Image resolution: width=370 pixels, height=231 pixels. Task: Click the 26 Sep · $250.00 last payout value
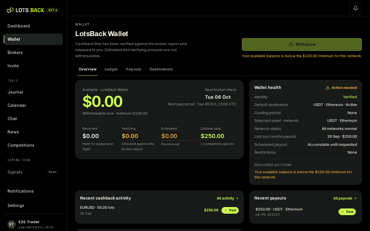(342, 137)
